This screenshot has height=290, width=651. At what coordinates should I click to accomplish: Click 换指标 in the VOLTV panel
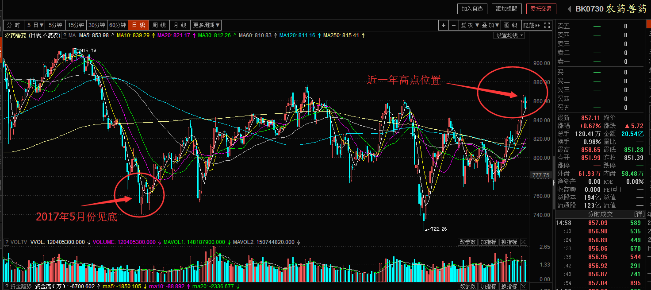point(509,242)
